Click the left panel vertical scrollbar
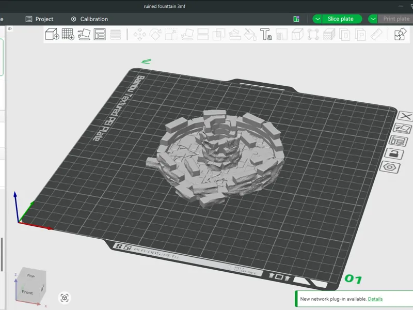 click(2, 254)
